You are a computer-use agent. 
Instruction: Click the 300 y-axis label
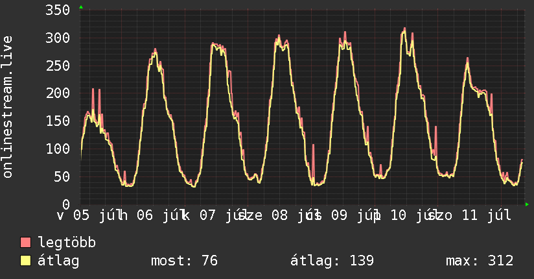(58, 38)
